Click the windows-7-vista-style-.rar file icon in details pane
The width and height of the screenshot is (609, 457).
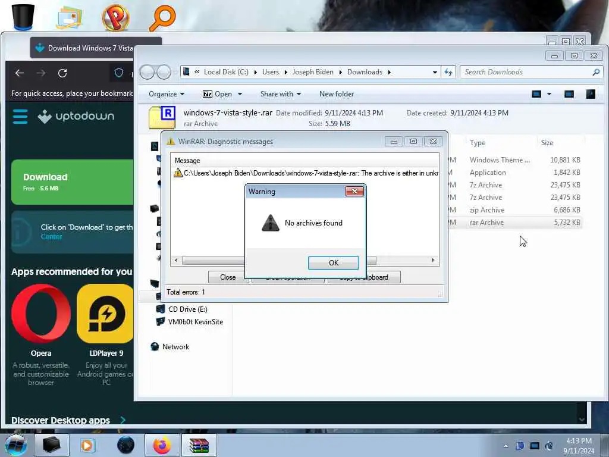click(x=162, y=117)
